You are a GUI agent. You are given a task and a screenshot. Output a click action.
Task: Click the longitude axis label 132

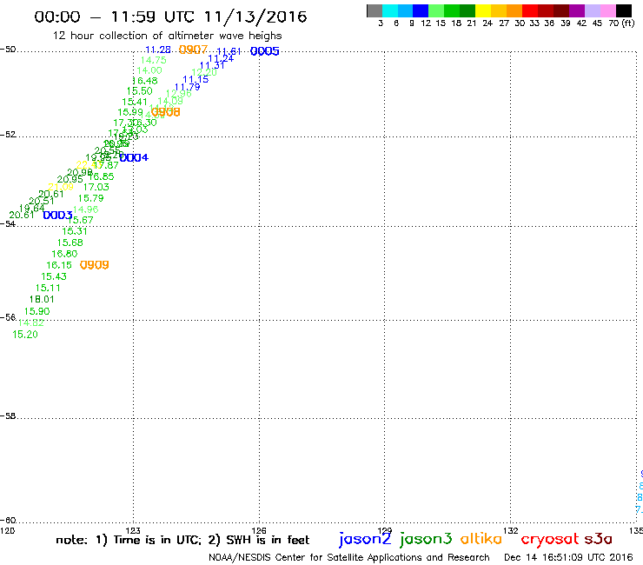pyautogui.click(x=511, y=531)
